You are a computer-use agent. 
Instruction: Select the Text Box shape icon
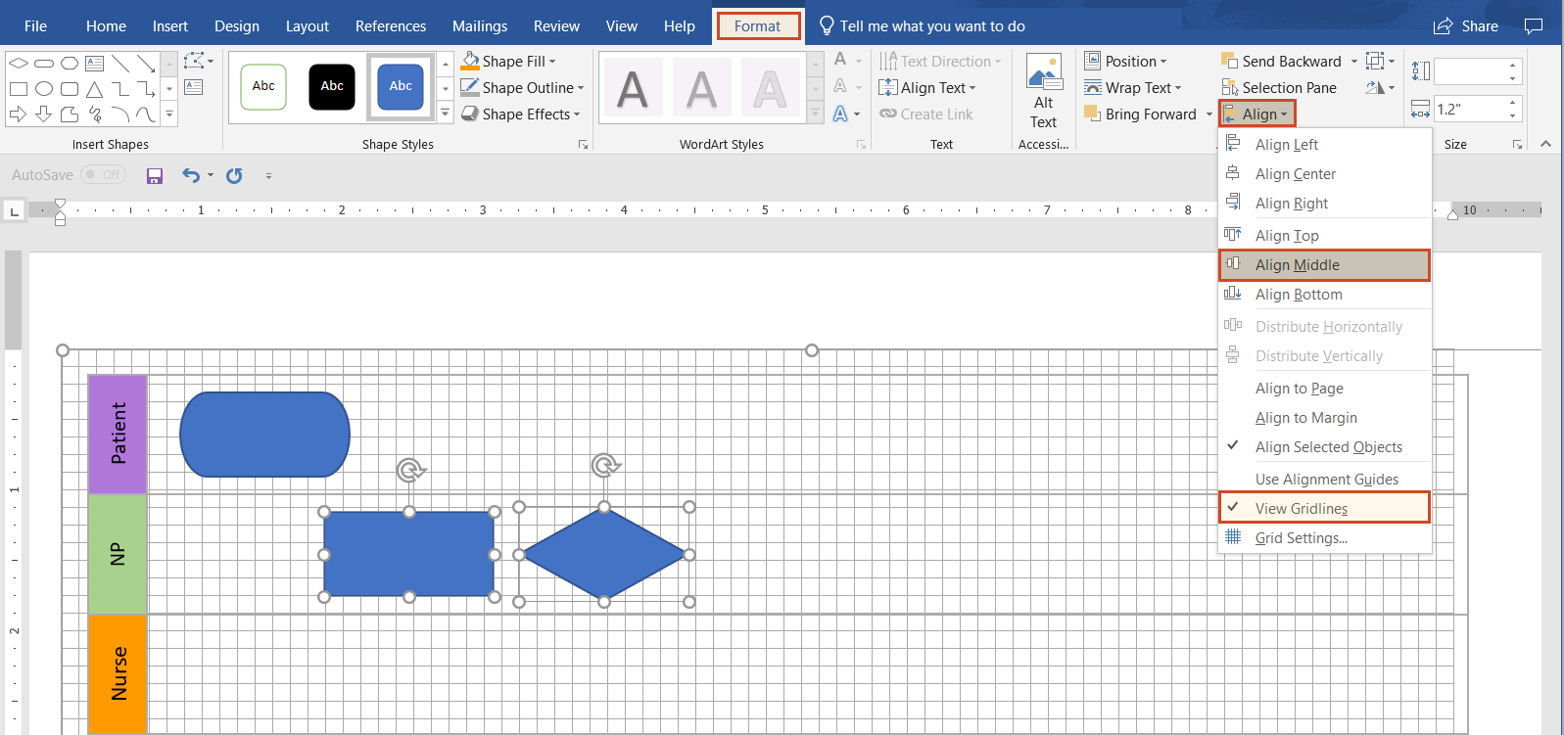(x=95, y=64)
